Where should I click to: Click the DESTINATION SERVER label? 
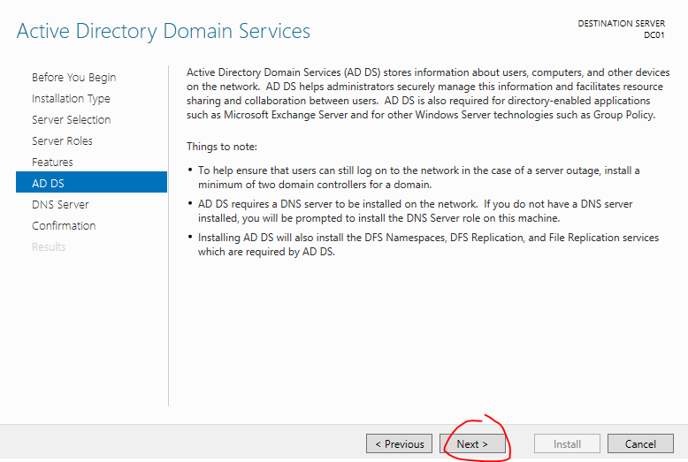pyautogui.click(x=621, y=23)
